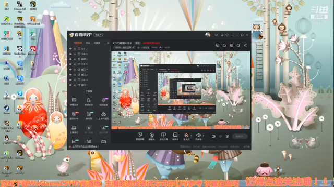Image resolution: width=334 pixels, height=187 pixels.
Task: Open the settings gear in the bottom bar
Action: coord(227,136)
